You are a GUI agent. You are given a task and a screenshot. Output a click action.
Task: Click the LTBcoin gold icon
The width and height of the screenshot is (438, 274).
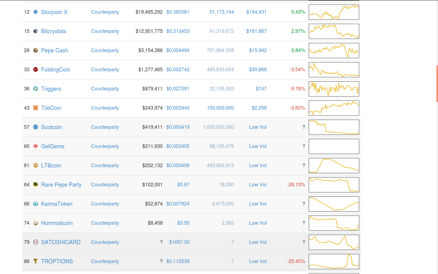36,165
